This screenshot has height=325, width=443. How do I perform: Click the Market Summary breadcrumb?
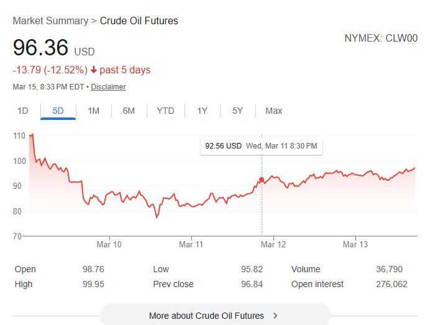50,21
